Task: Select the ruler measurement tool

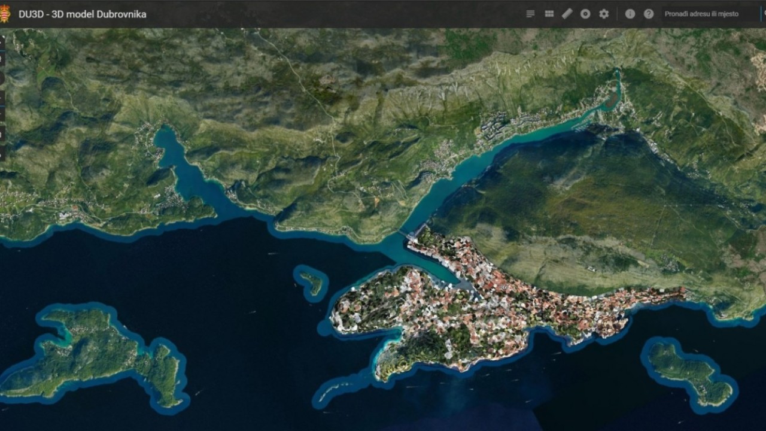Action: click(x=567, y=14)
